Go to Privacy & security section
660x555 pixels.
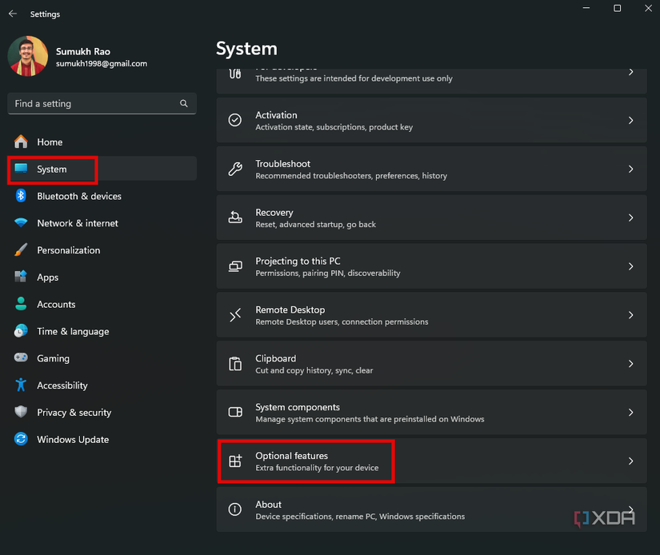click(102, 412)
